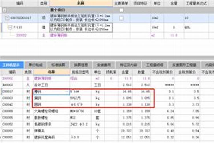Open the 安装费用 tab
The height and width of the screenshot is (143, 214).
tap(104, 65)
